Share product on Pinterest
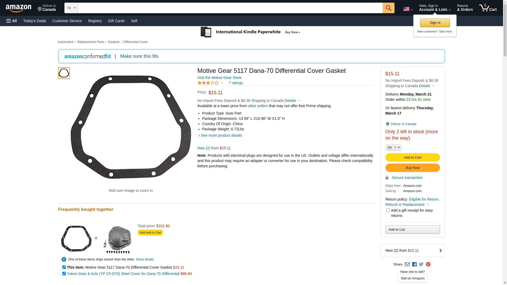This screenshot has width=507, height=285. [x=428, y=264]
